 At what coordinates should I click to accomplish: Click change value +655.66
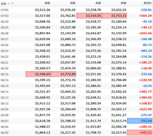(x=145, y=33)
